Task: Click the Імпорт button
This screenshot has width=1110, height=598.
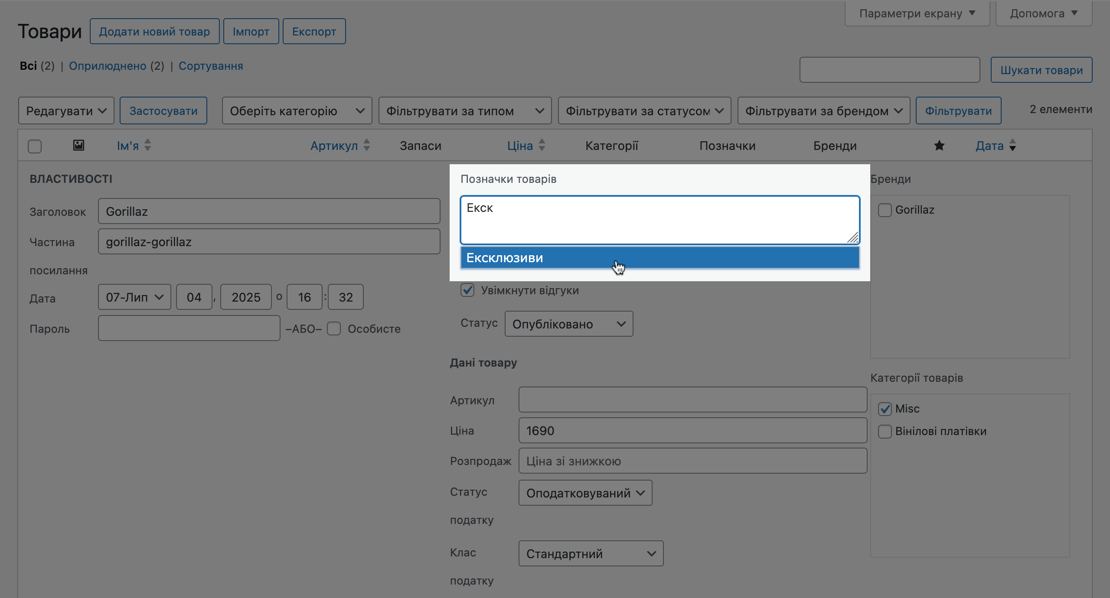Action: 251,31
